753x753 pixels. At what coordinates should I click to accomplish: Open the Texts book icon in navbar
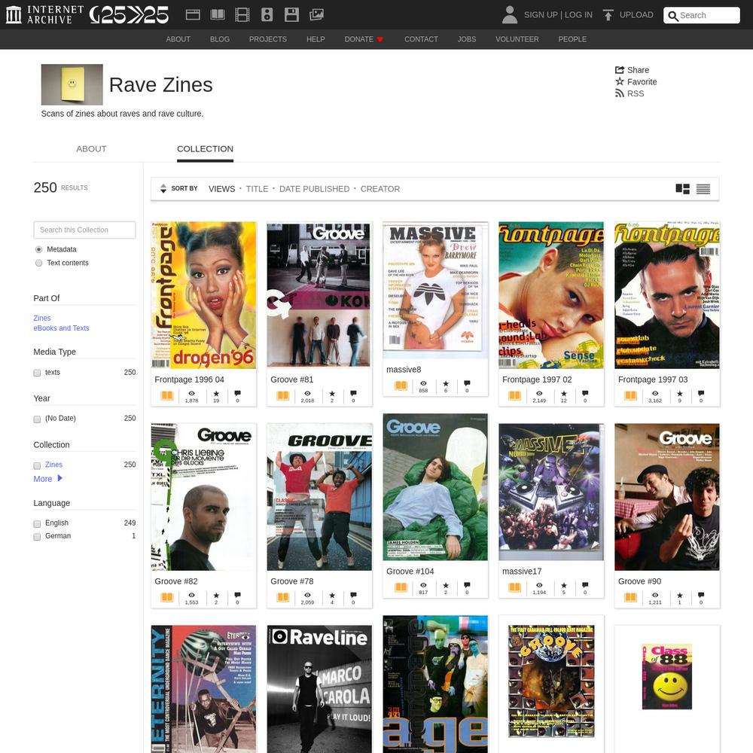tap(218, 15)
